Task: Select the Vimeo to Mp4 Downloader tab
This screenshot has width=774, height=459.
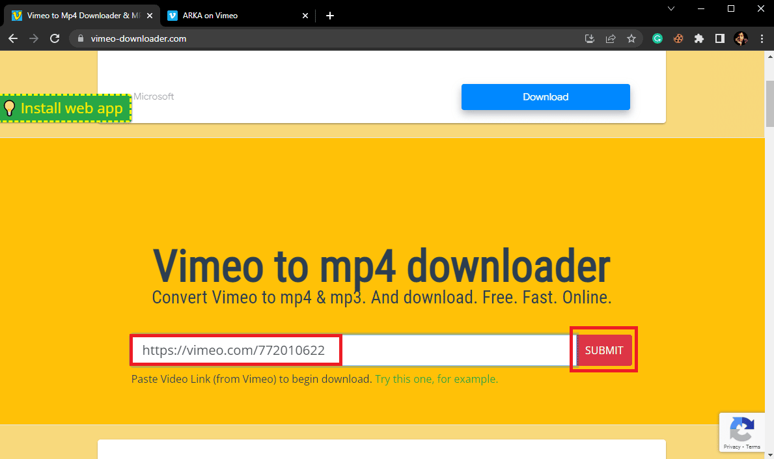Action: tap(82, 16)
